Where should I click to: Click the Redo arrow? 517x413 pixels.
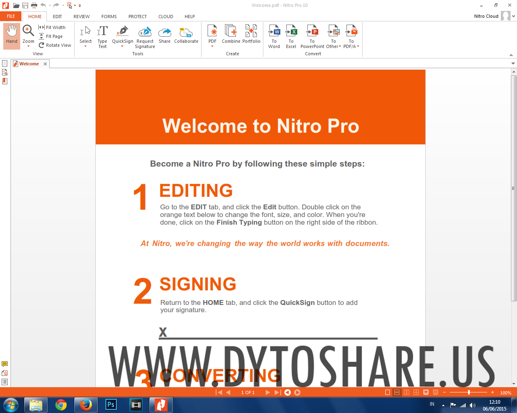pyautogui.click(x=56, y=5)
